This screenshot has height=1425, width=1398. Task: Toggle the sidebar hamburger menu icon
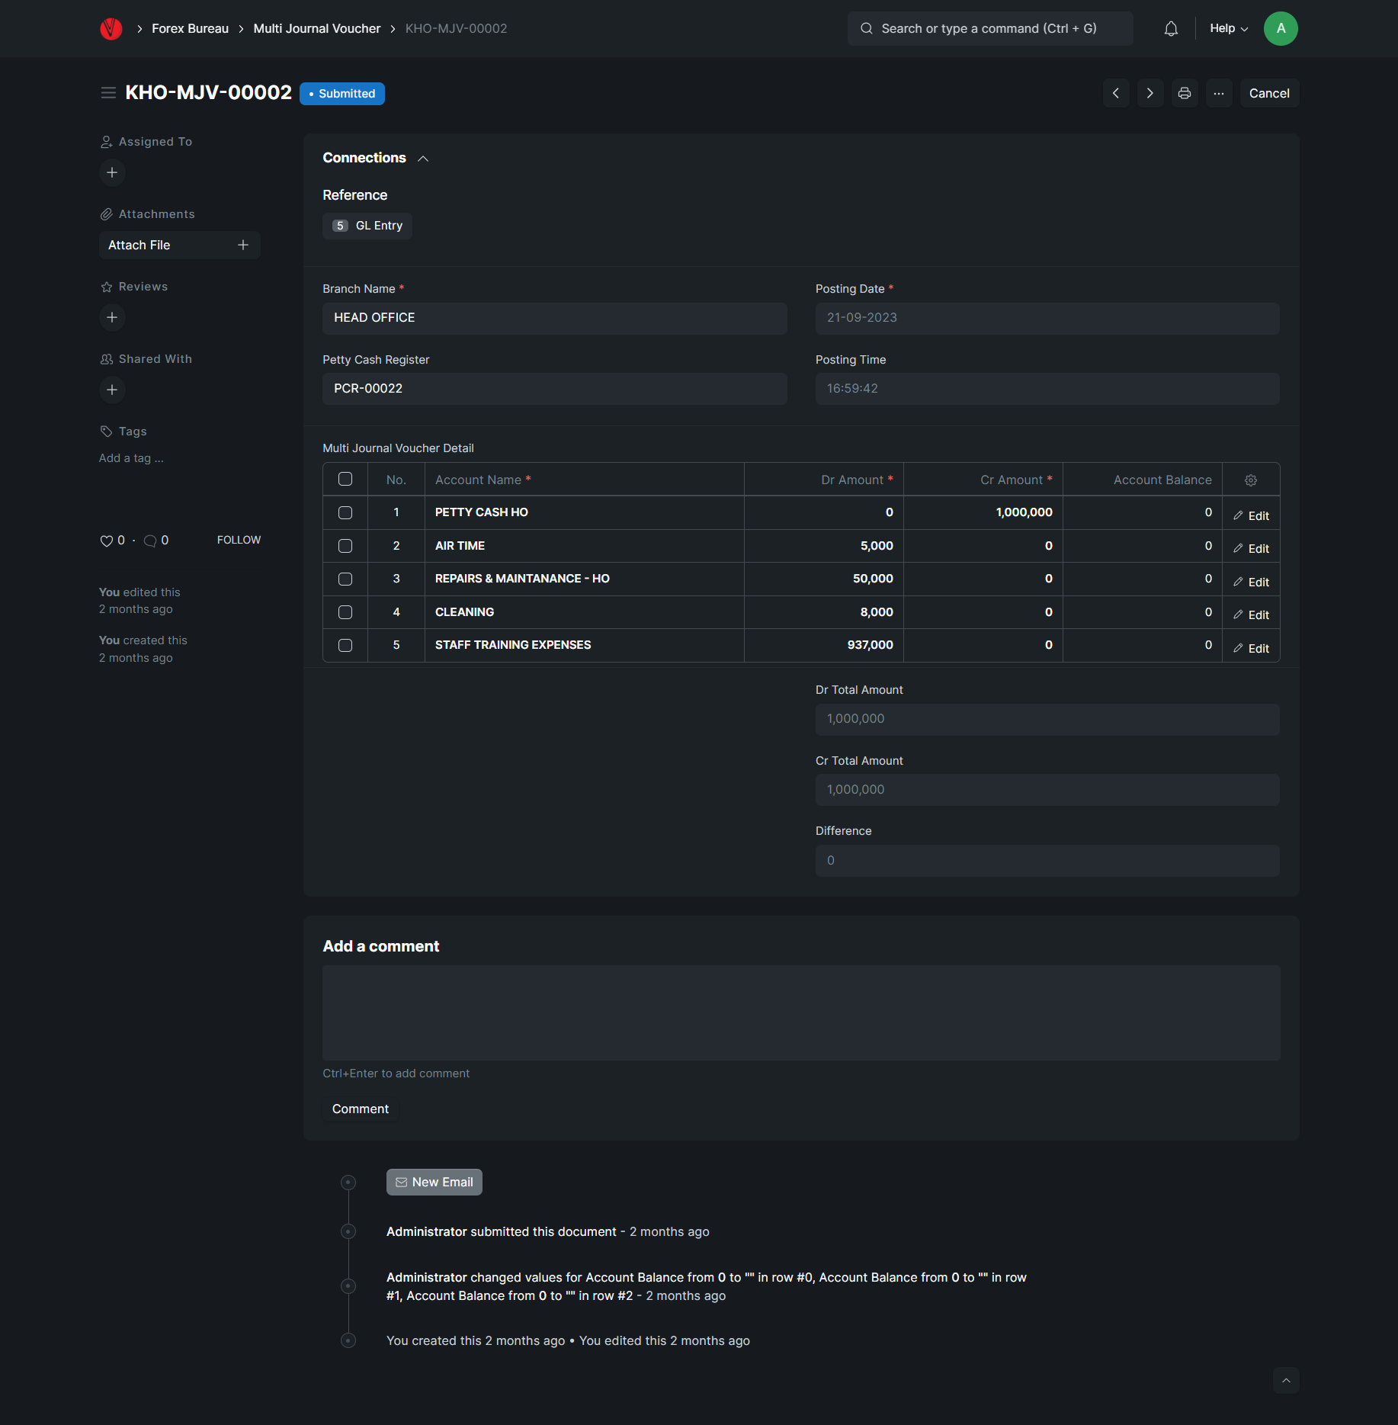[108, 93]
